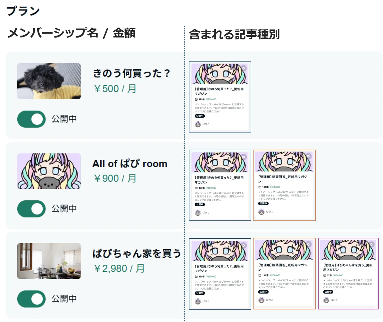Click the ¥900 / 月 price text
Viewport: 383px width, 322px height.
tap(115, 178)
